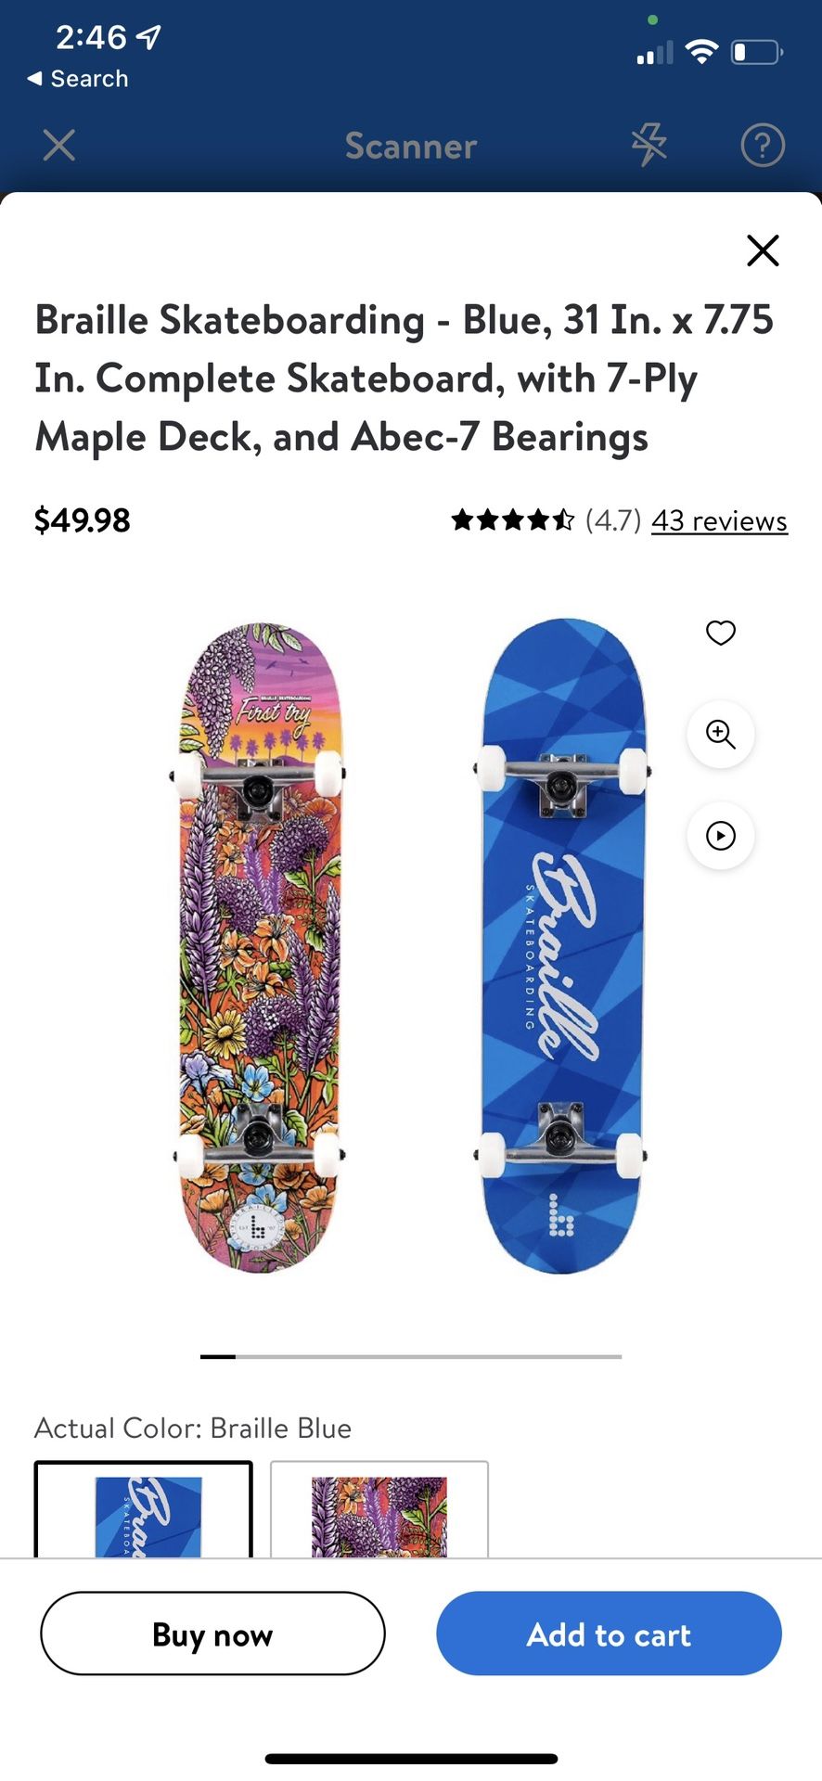Add the skateboard to cart
The image size is (822, 1781).
(x=609, y=1634)
